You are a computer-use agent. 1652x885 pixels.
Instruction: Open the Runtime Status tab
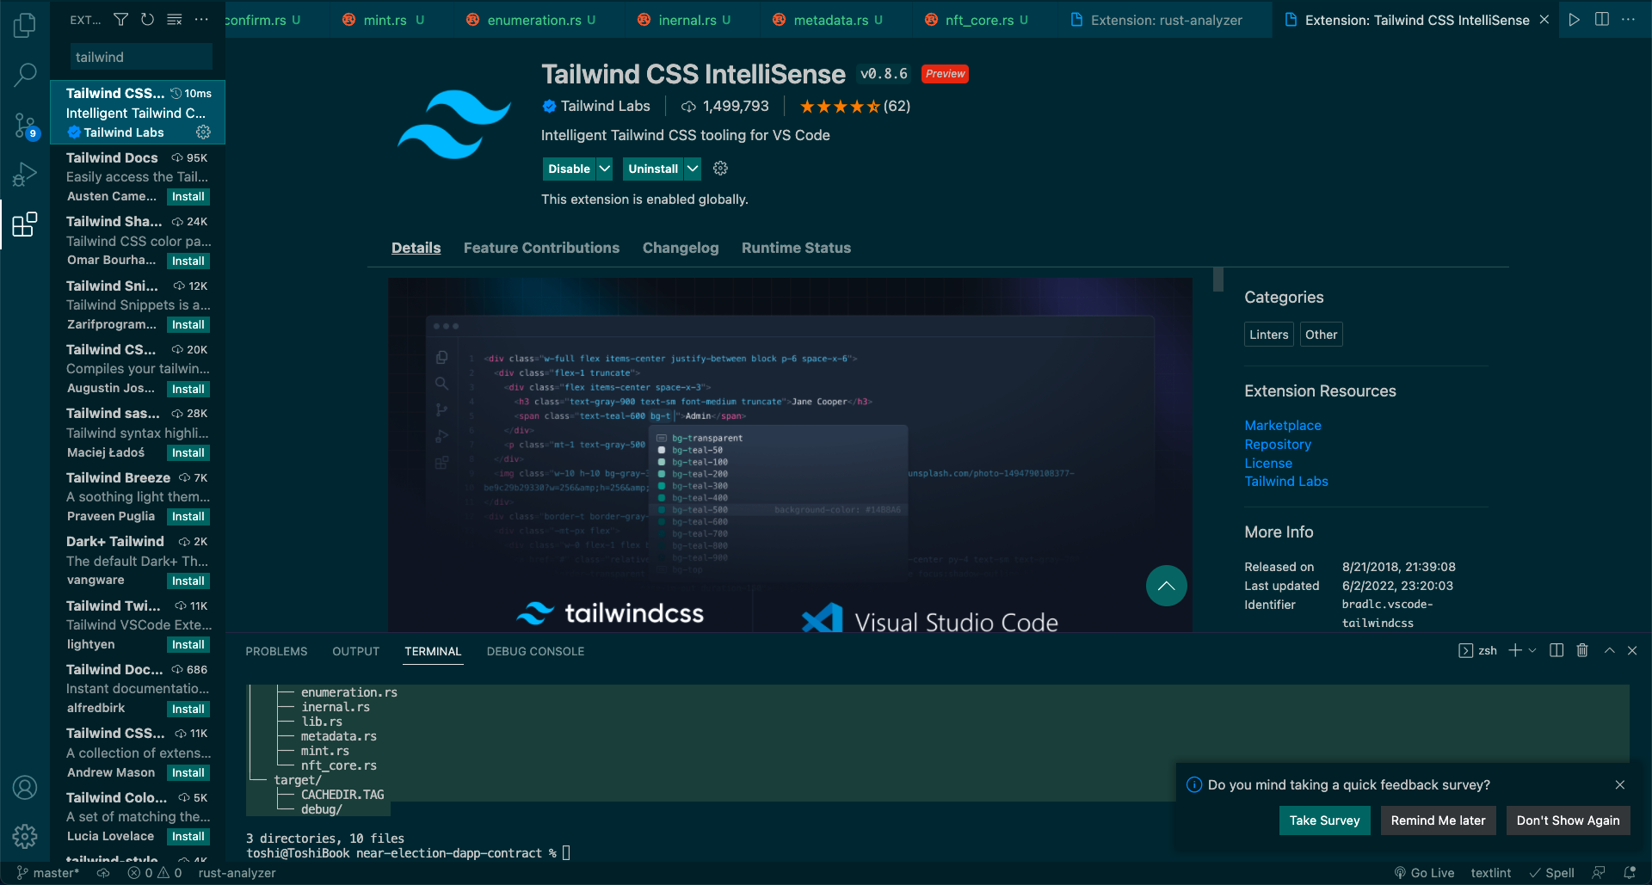coord(796,248)
